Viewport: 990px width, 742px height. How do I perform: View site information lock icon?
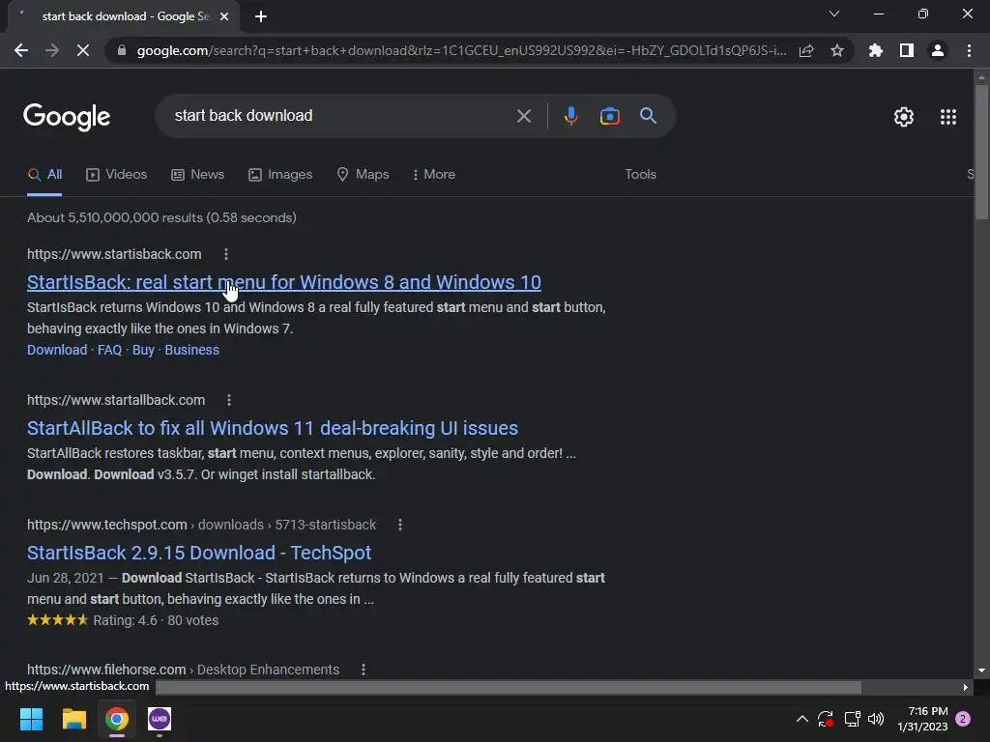click(x=122, y=50)
